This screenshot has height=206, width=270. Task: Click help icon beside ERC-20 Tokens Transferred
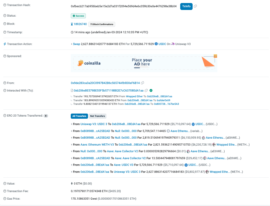(x=5, y=116)
